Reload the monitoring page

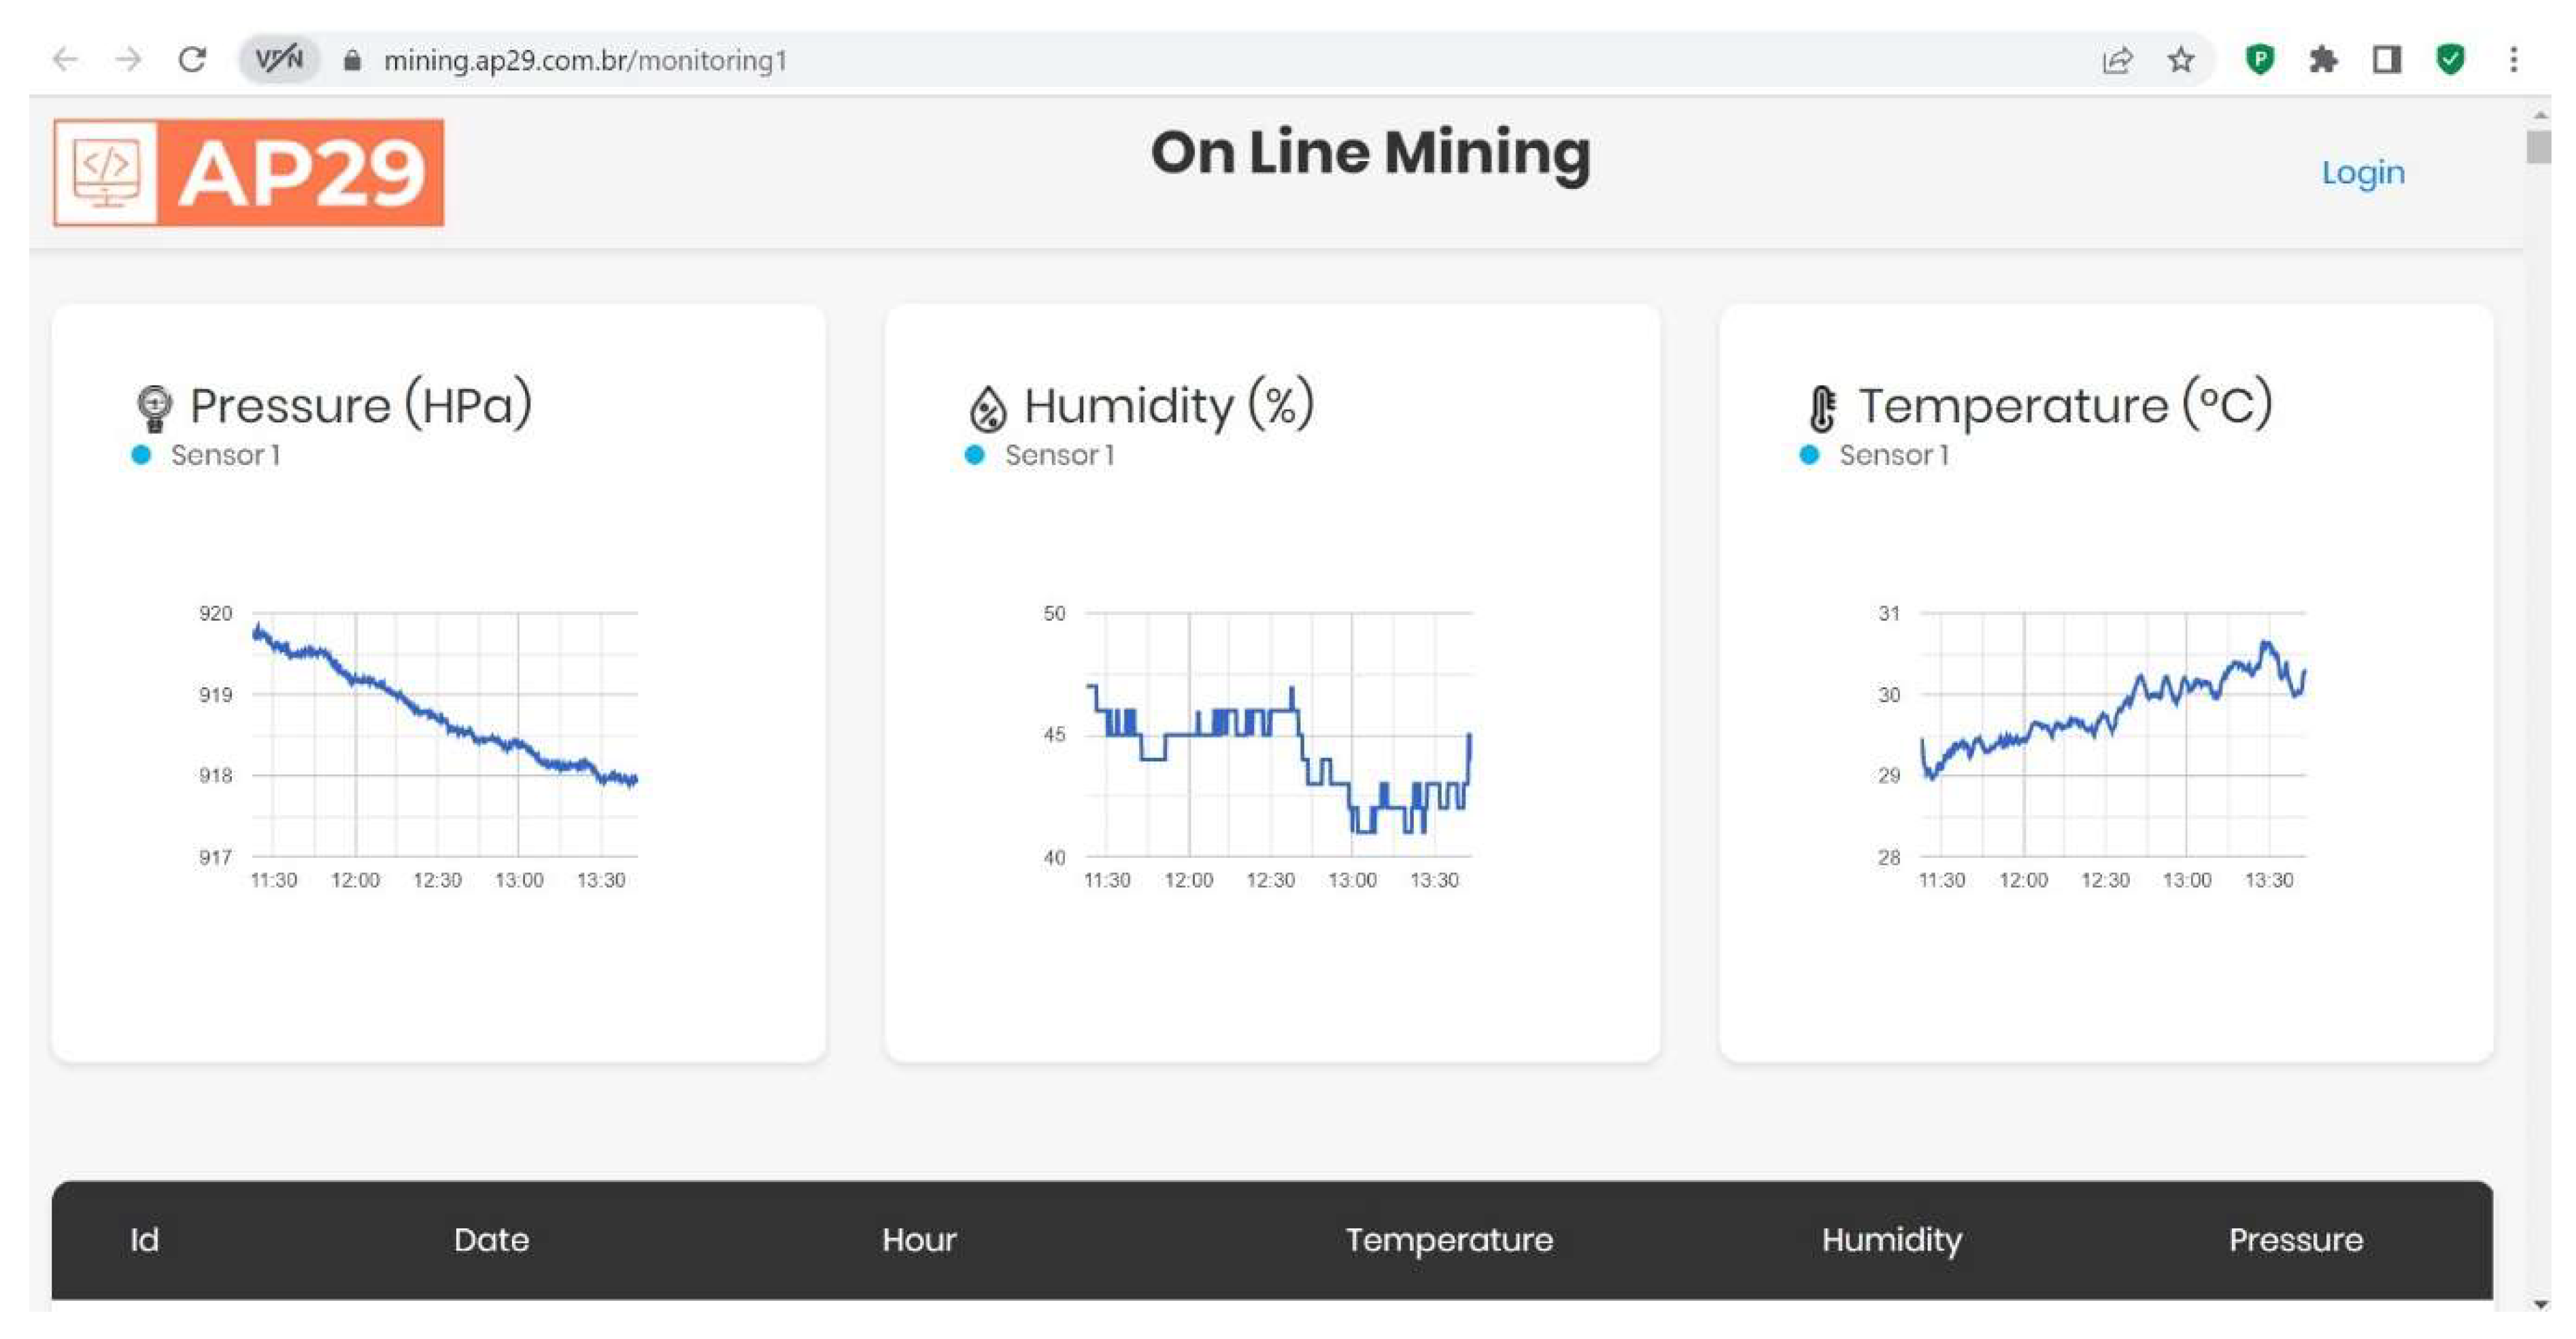coord(193,59)
